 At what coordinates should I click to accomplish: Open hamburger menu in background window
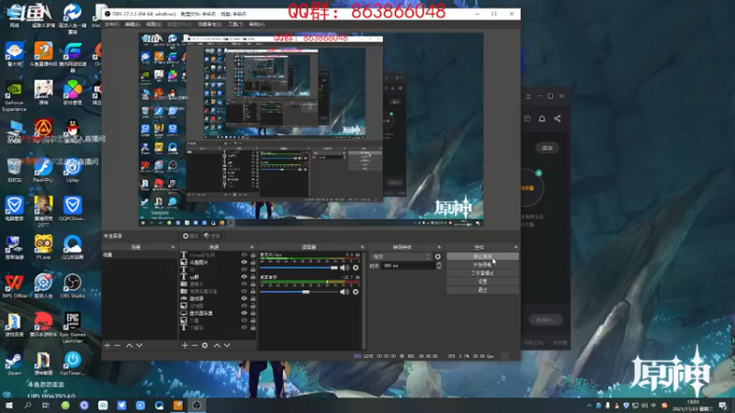pyautogui.click(x=528, y=96)
